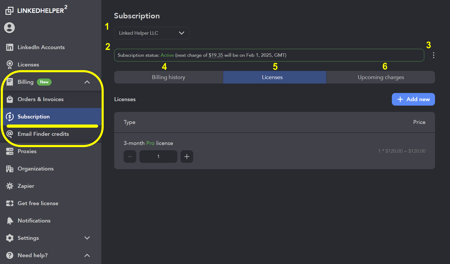Viewport: 450px width, 264px height.
Task: Click the user profile avatar icon
Action: [9, 28]
